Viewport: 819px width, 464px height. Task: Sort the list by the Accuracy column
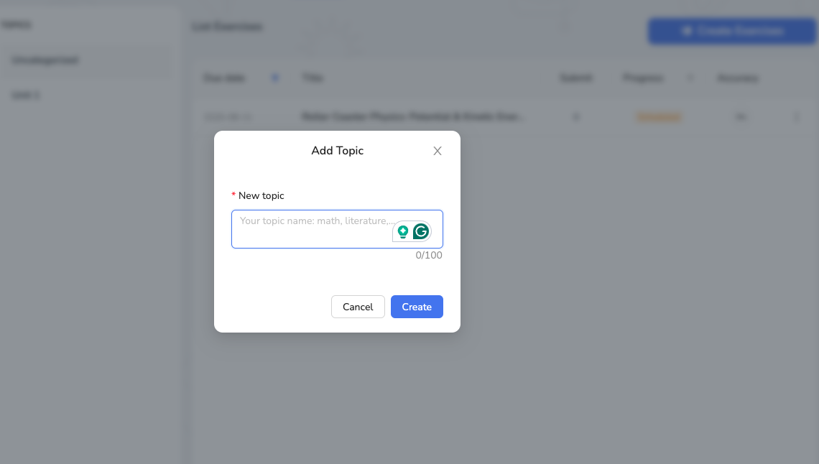[738, 78]
